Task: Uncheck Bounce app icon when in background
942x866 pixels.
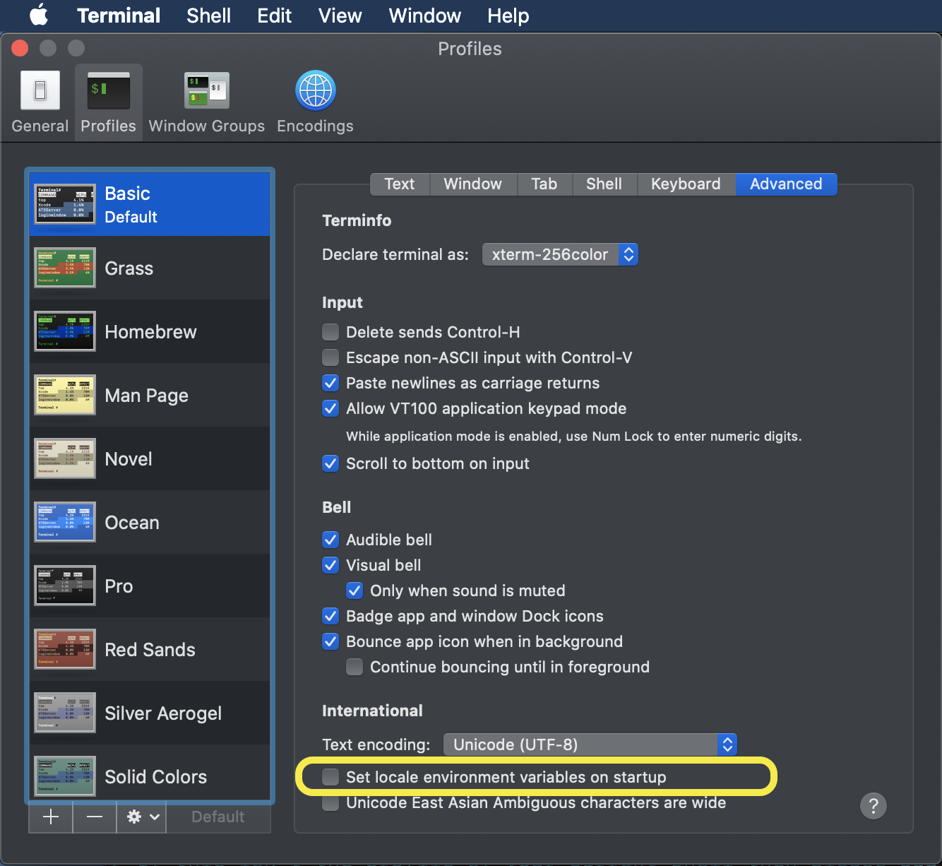Action: (330, 641)
